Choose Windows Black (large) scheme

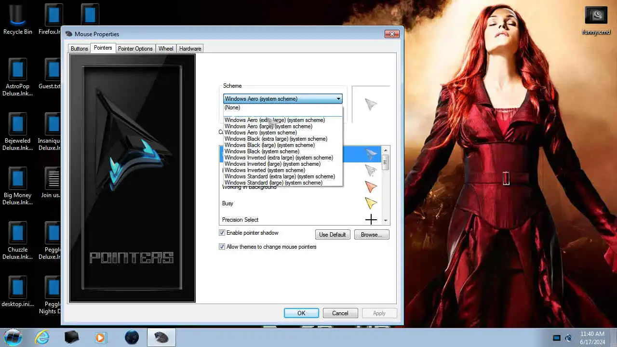283,145
